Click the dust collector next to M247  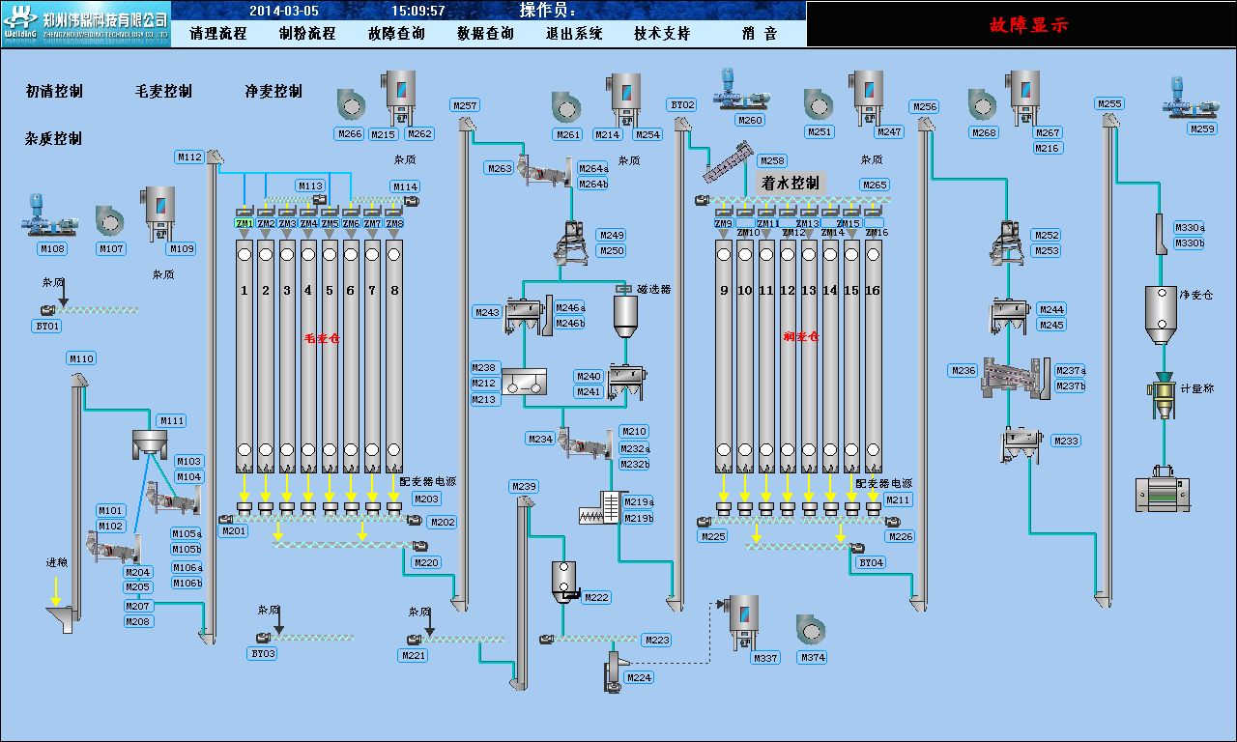[x=868, y=97]
